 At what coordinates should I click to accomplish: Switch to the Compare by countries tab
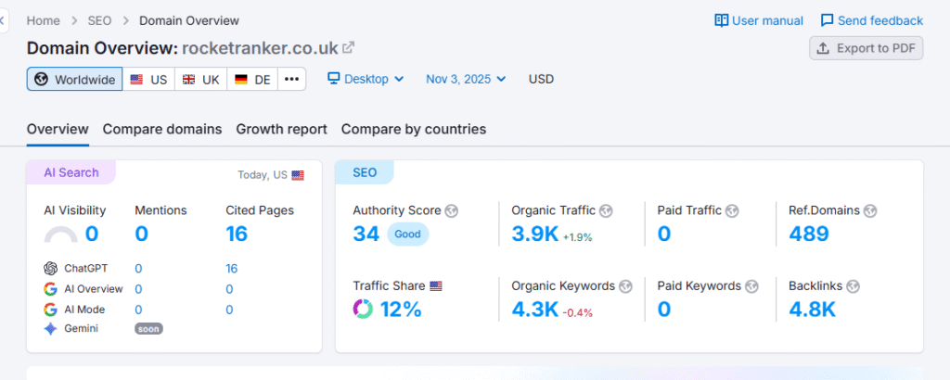[414, 129]
